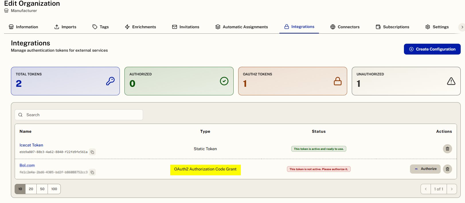The image size is (465, 203).
Task: Open the Bol.com integration link
Action: [x=27, y=165]
